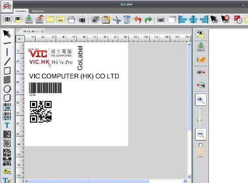This screenshot has height=183, width=248.
Task: Click the orange undo arrow
Action: (x=138, y=20)
